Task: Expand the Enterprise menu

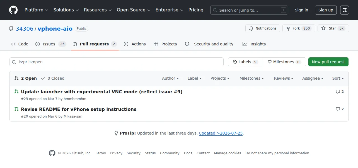Action: click(169, 10)
